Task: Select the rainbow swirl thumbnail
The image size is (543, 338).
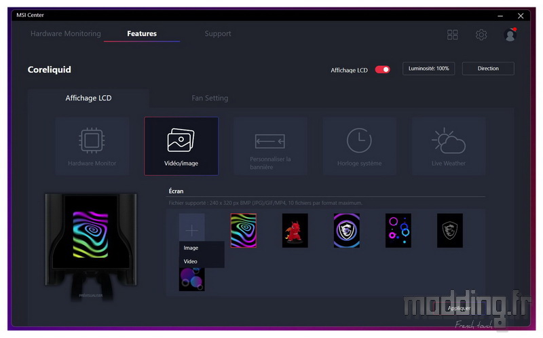Action: pyautogui.click(x=244, y=230)
